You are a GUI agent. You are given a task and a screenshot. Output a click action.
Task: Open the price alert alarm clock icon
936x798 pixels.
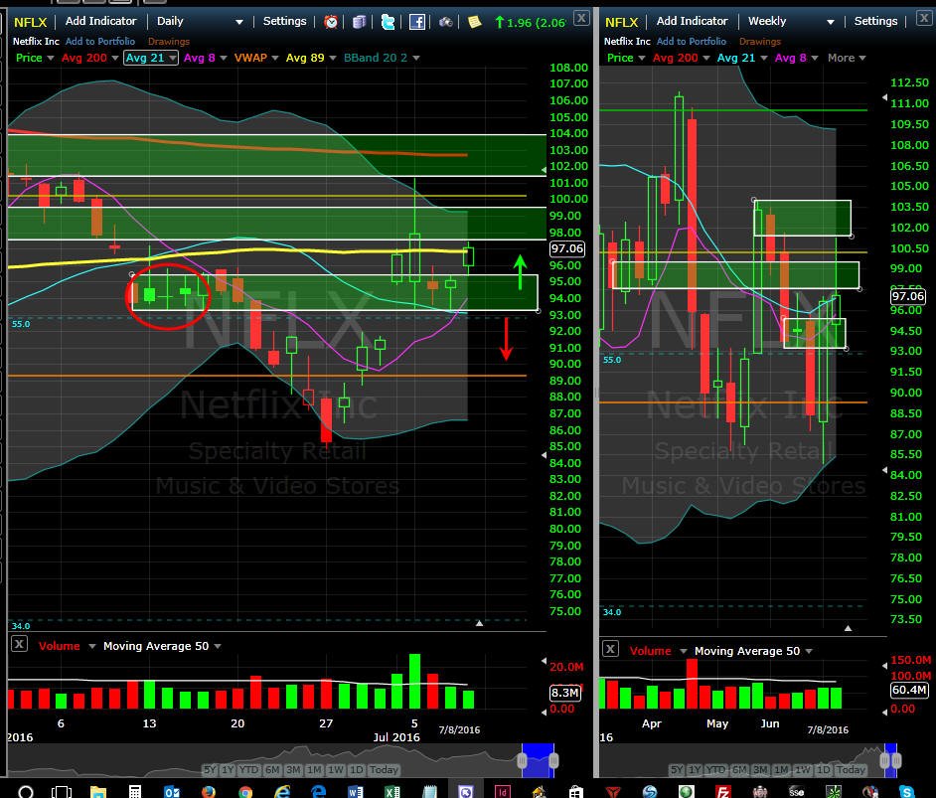pyautogui.click(x=331, y=22)
